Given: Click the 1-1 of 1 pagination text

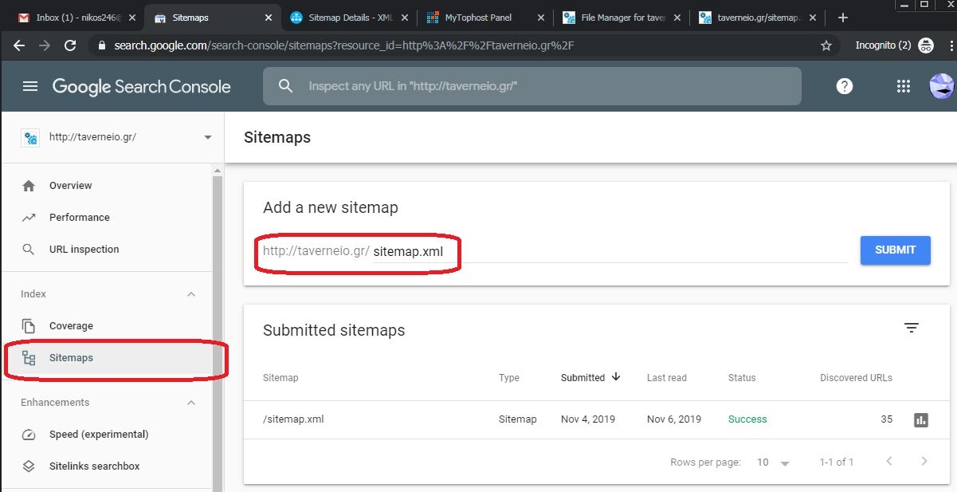Looking at the screenshot, I should coord(837,462).
